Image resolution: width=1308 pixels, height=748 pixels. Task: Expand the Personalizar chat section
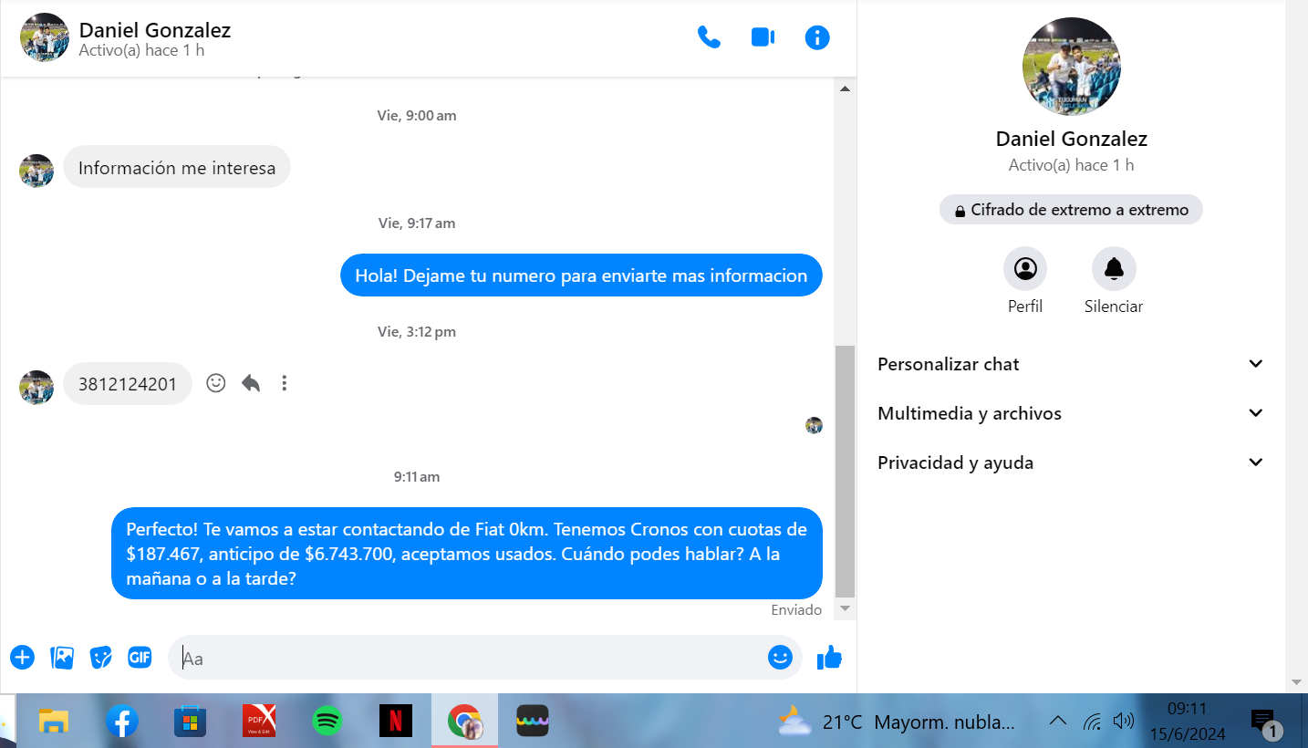[1071, 364]
